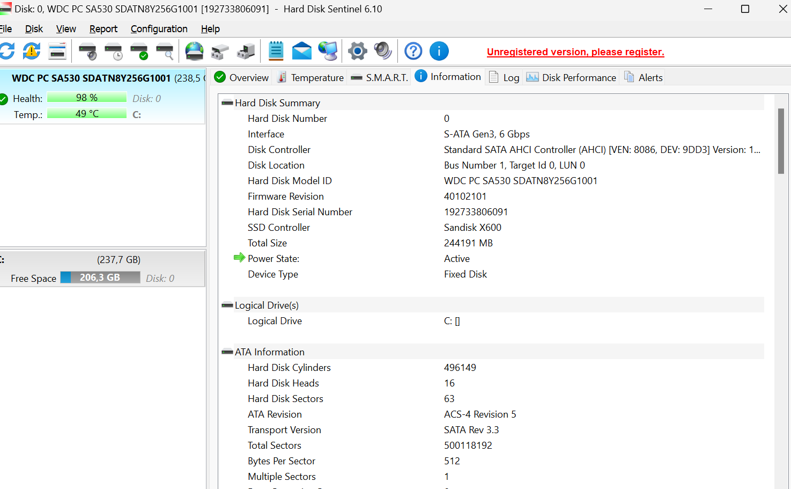Click the blue envelope mail icon
The image size is (791, 489).
(x=301, y=52)
